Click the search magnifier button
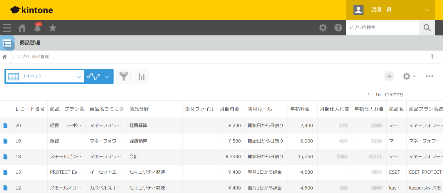Screen dimensions: 443x193 coord(427,28)
